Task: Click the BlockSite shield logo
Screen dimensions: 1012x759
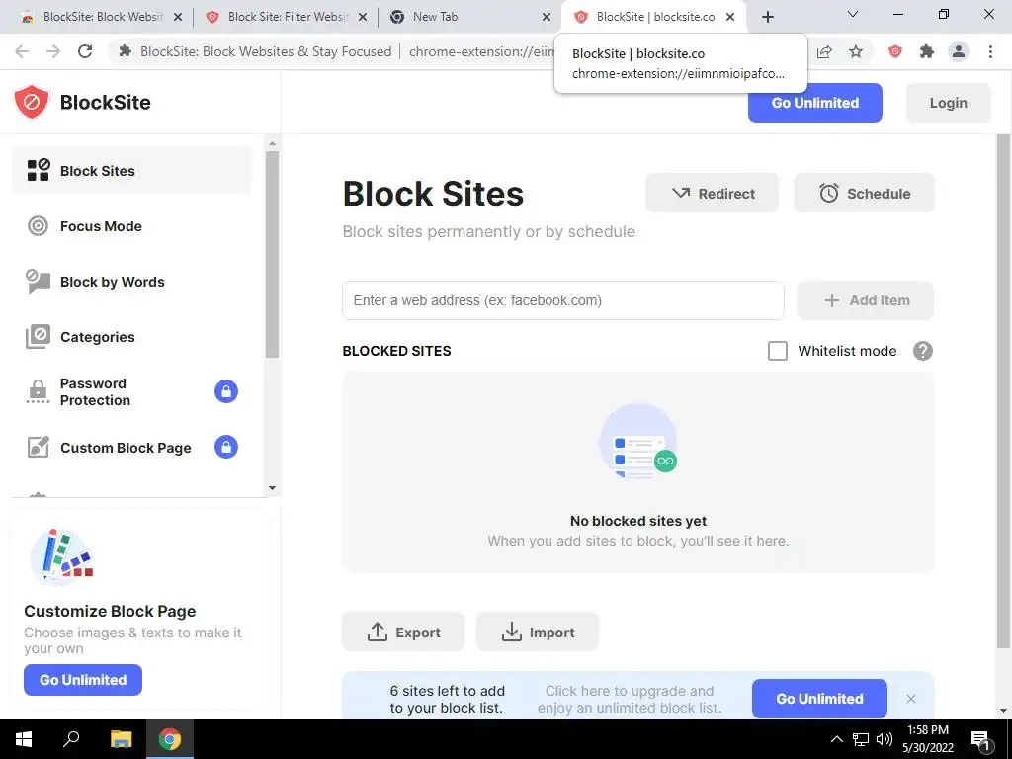Action: (x=32, y=102)
